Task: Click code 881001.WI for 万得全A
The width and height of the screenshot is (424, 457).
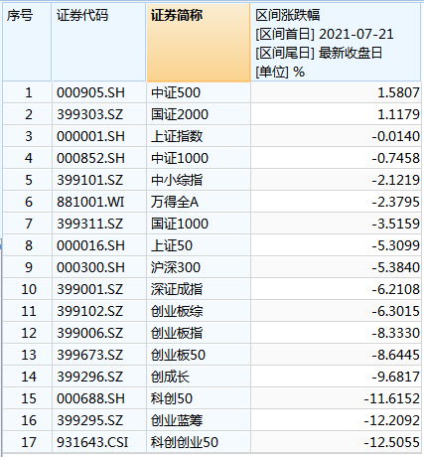Action: click(x=98, y=202)
